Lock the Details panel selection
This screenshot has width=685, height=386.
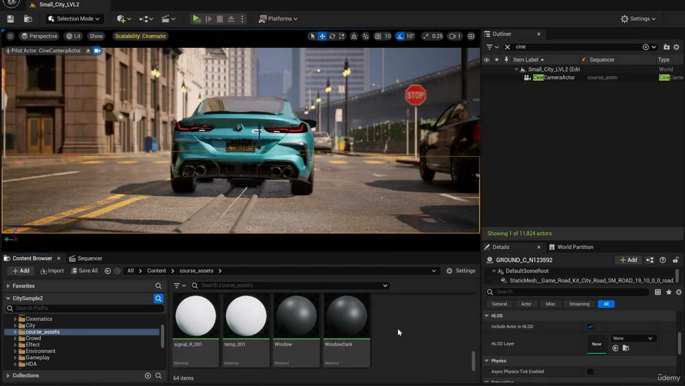coord(675,260)
